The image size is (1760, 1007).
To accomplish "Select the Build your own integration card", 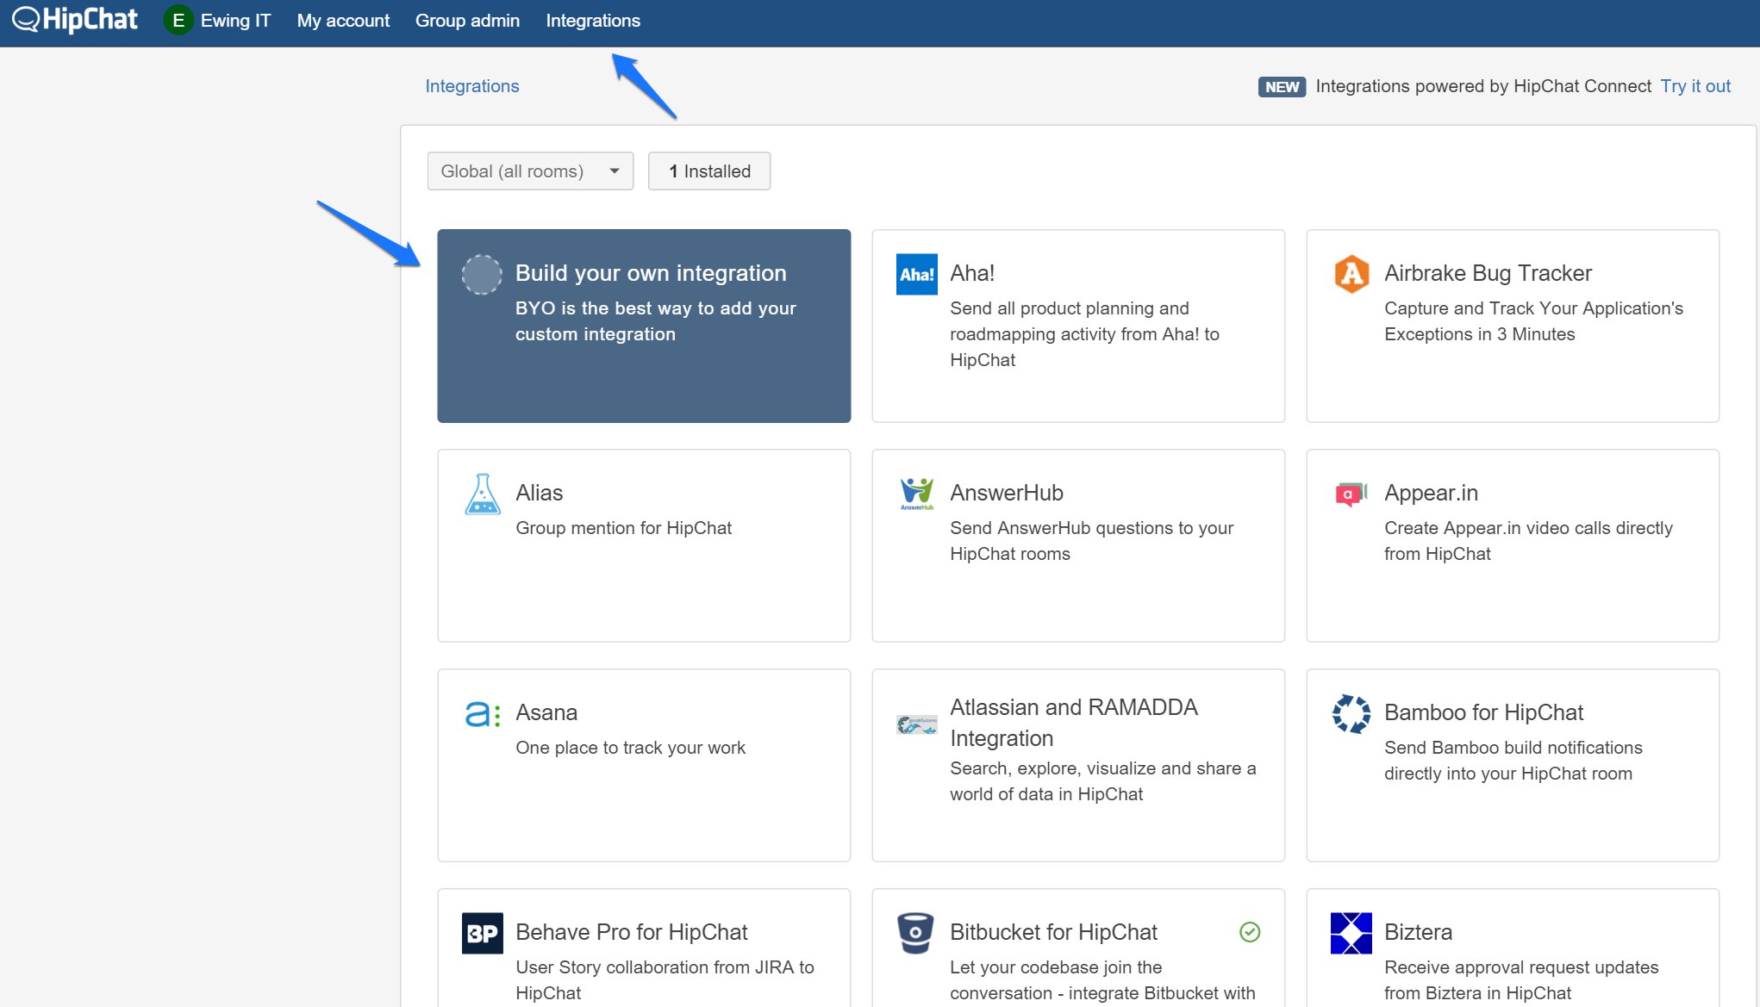I will (x=643, y=326).
